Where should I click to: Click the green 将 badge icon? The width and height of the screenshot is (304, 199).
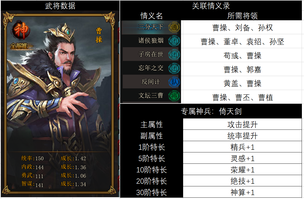pos(174,96)
